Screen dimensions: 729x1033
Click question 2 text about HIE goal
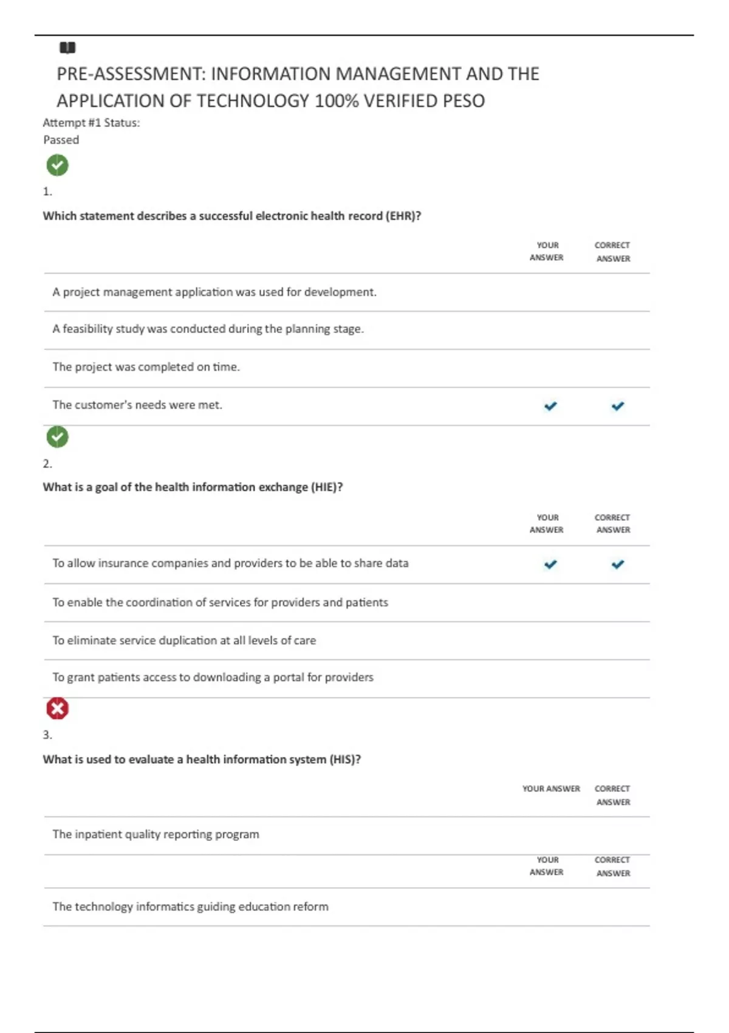coord(193,487)
